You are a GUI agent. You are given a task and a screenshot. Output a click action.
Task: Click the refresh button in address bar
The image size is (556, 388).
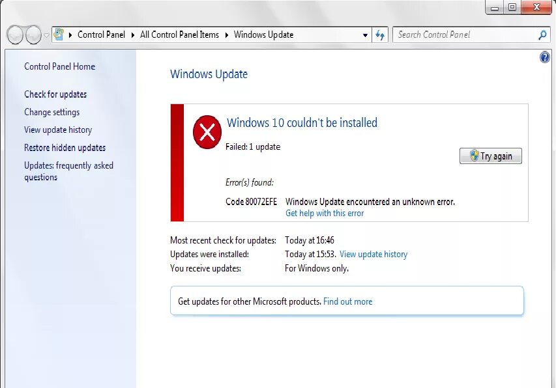380,35
